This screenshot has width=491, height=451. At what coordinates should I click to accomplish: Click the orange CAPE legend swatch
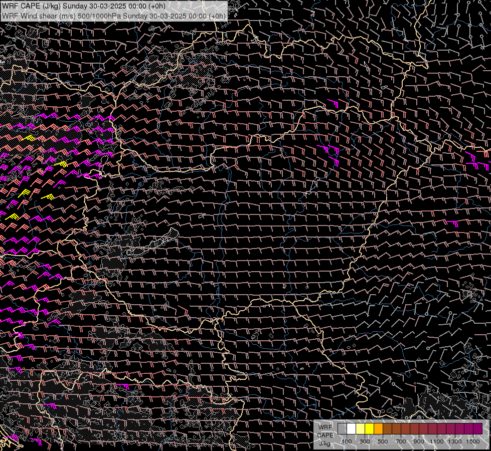pyautogui.click(x=378, y=428)
